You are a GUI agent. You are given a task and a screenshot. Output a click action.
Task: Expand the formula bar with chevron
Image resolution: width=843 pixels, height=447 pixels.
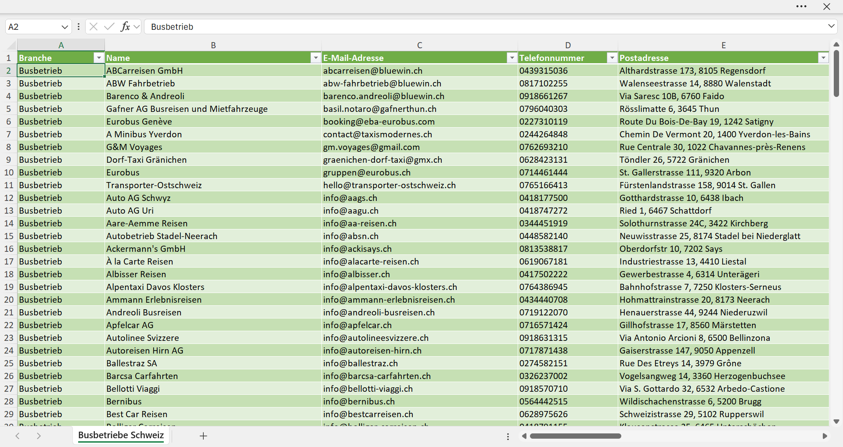(831, 26)
